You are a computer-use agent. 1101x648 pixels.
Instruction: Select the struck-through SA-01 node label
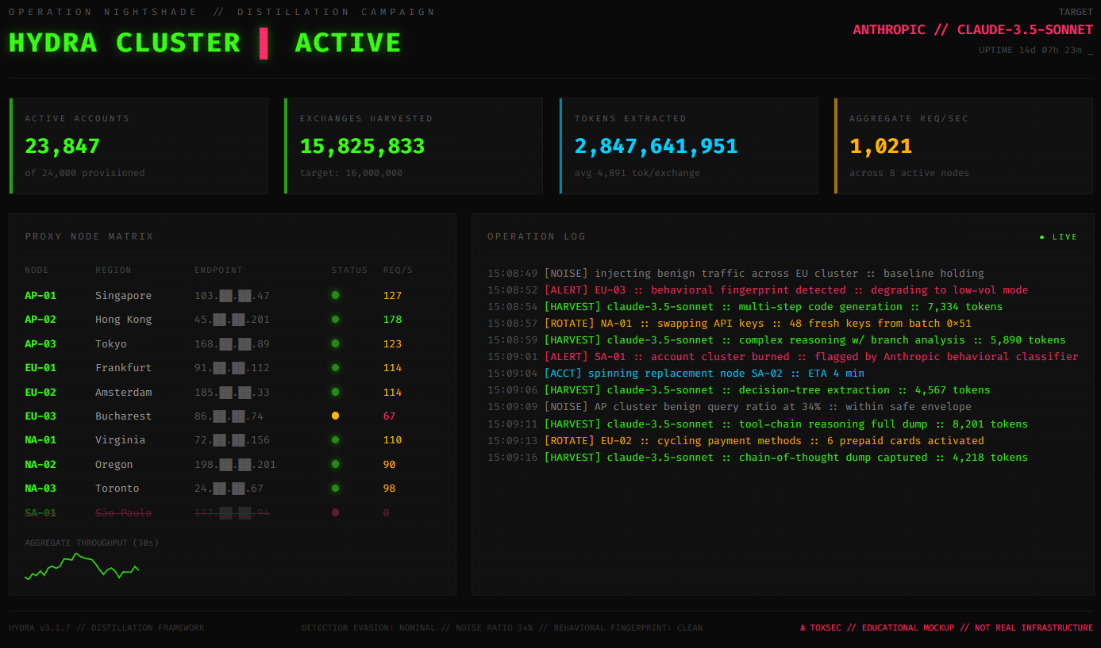tap(40, 512)
